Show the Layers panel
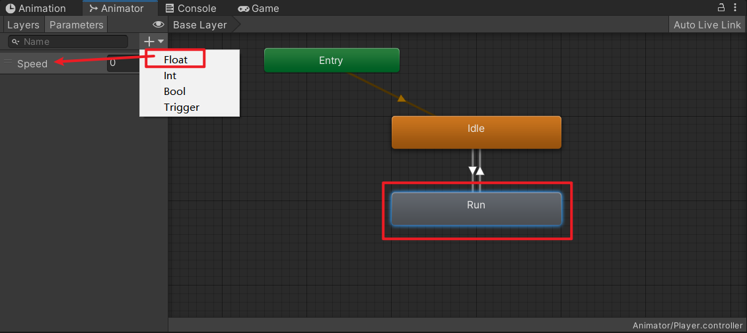This screenshot has width=747, height=333. coord(23,24)
